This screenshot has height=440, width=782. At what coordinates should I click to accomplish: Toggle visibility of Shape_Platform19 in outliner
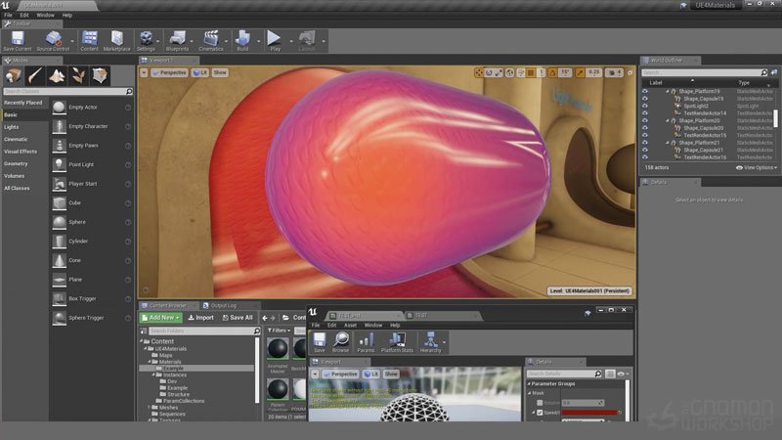tap(645, 91)
